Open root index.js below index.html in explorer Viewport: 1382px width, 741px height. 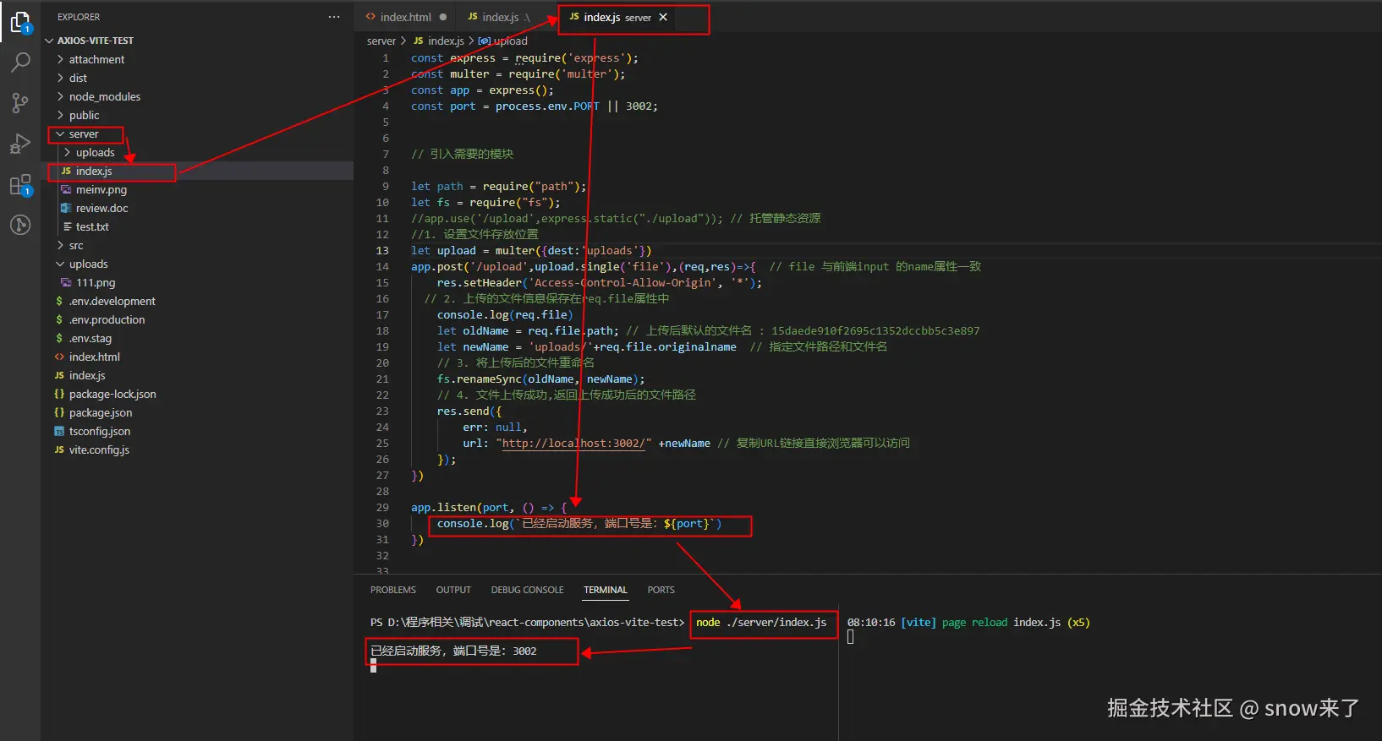tap(197, 375)
